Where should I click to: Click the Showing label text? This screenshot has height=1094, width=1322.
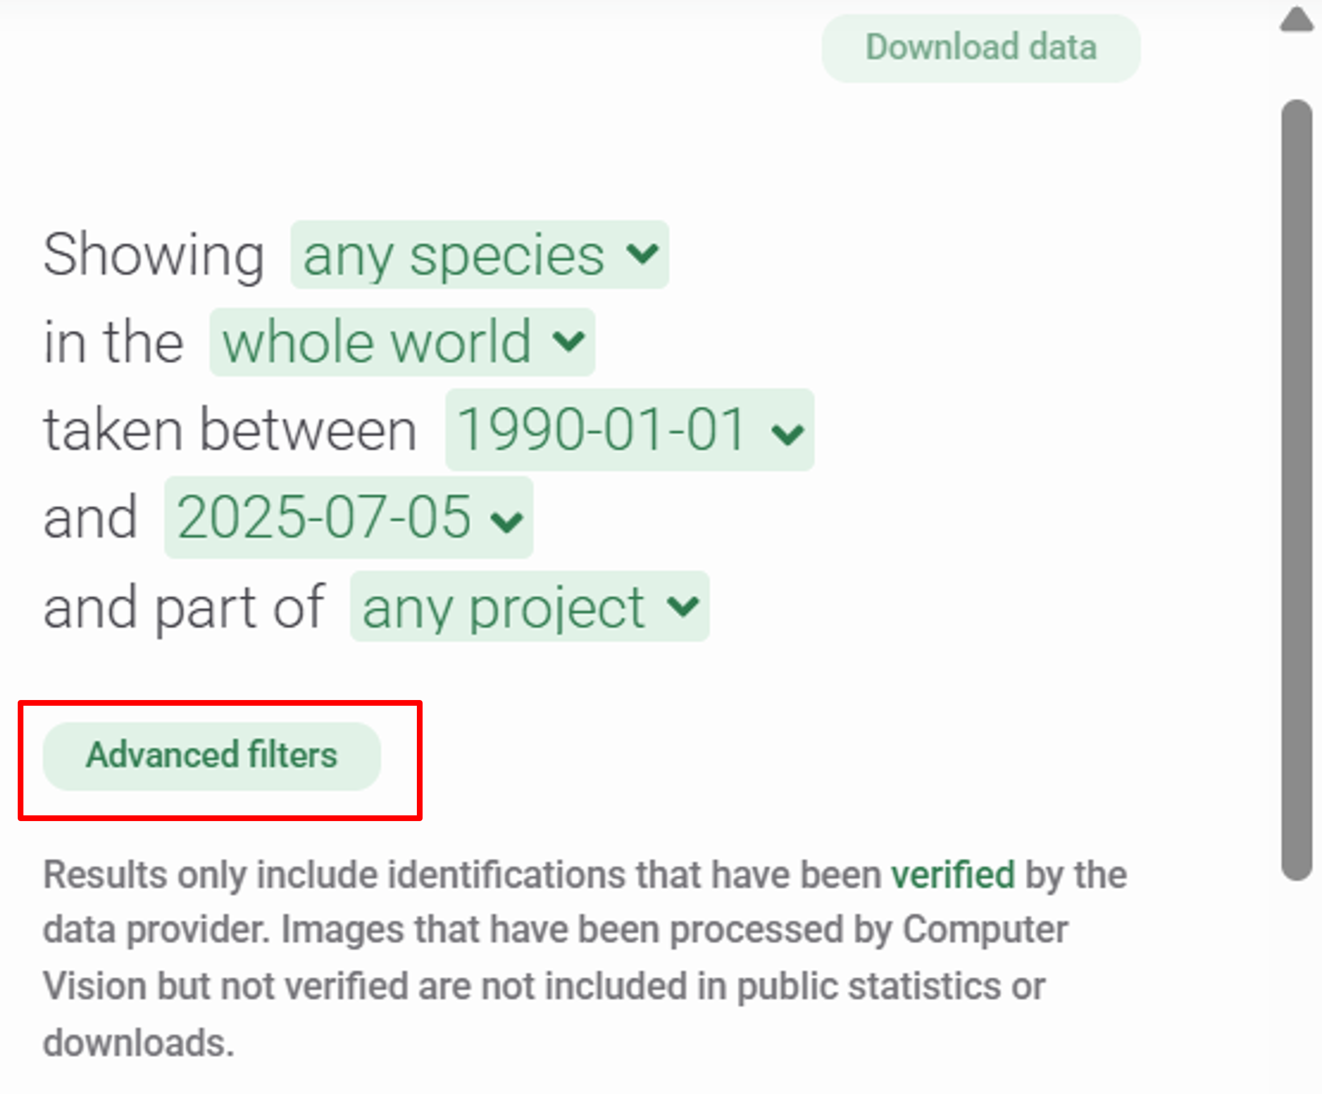153,255
